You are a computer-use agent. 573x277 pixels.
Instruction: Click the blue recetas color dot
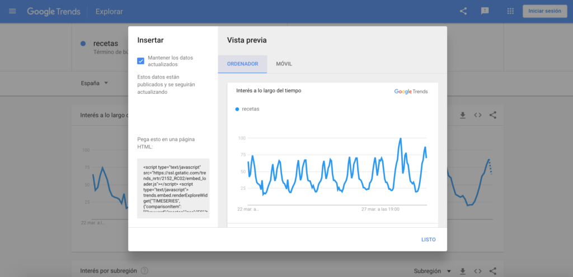coord(83,44)
